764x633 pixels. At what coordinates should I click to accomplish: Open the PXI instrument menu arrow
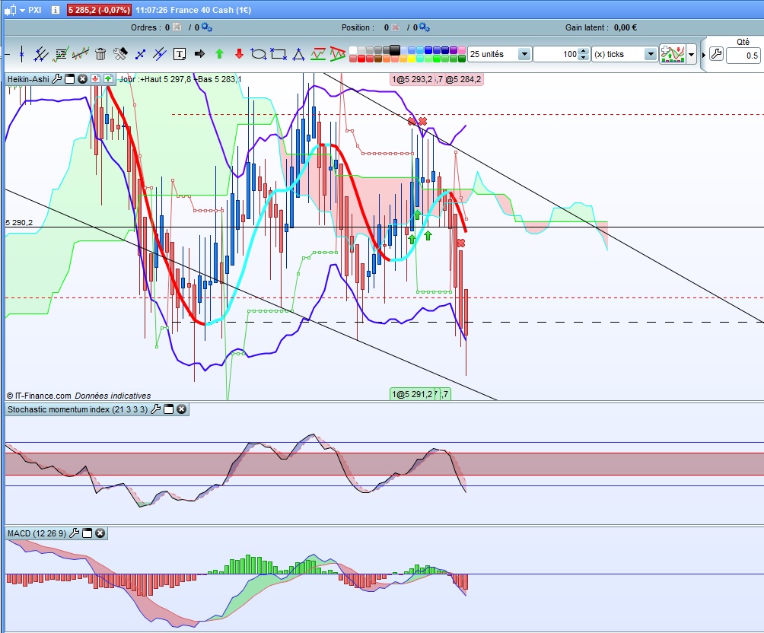coord(22,10)
